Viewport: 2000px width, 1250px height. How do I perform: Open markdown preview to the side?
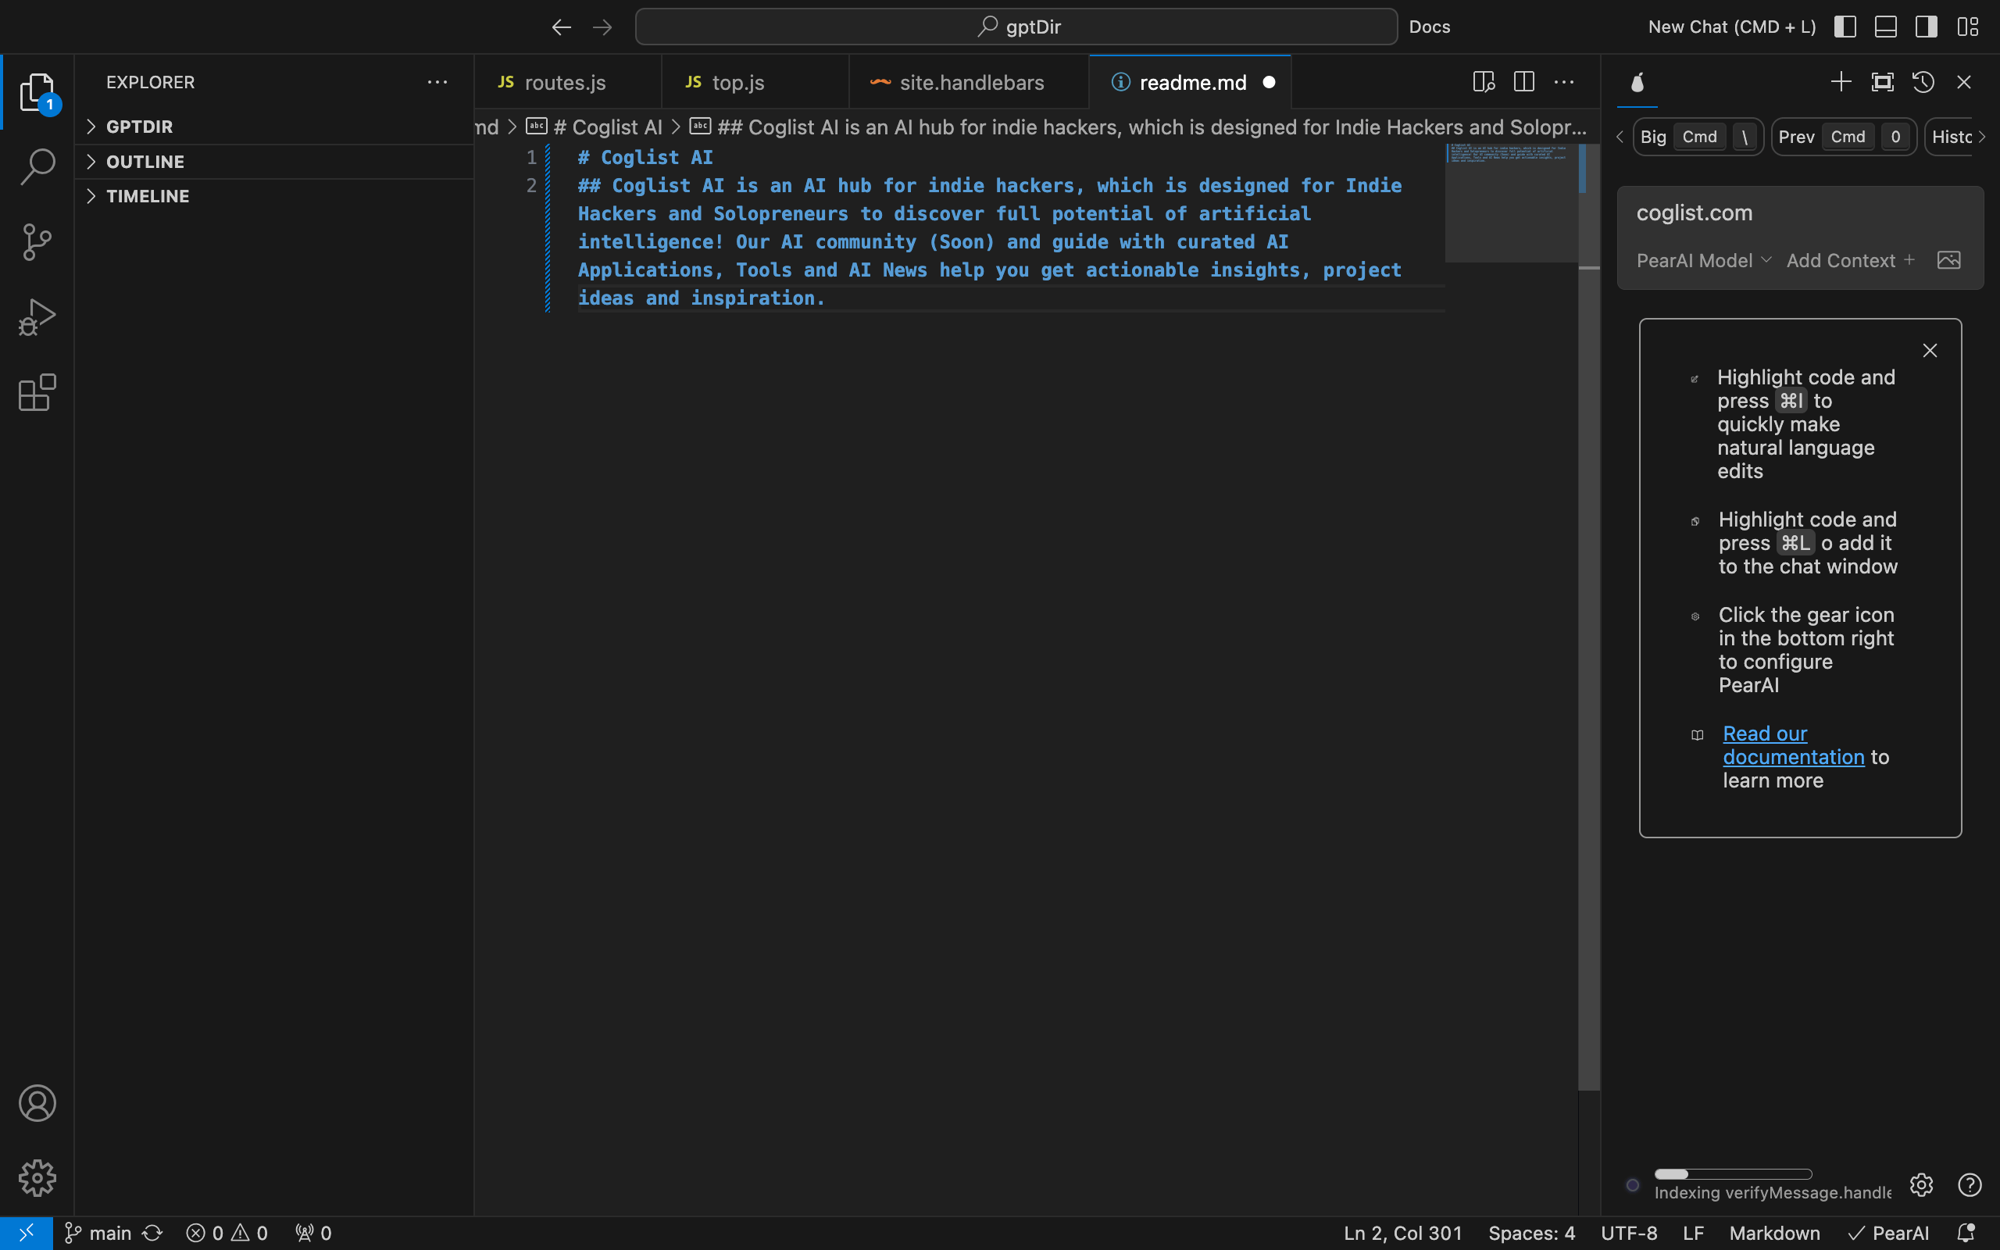[1484, 82]
